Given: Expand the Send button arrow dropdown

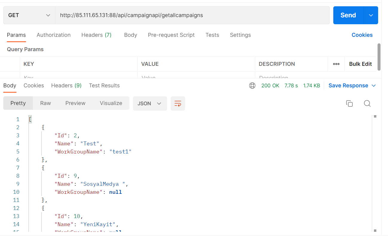Looking at the screenshot, I should click(x=371, y=15).
